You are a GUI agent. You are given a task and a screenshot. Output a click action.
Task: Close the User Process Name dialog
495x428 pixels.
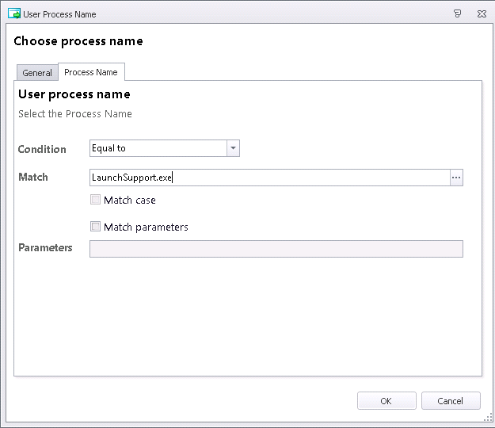coord(482,14)
